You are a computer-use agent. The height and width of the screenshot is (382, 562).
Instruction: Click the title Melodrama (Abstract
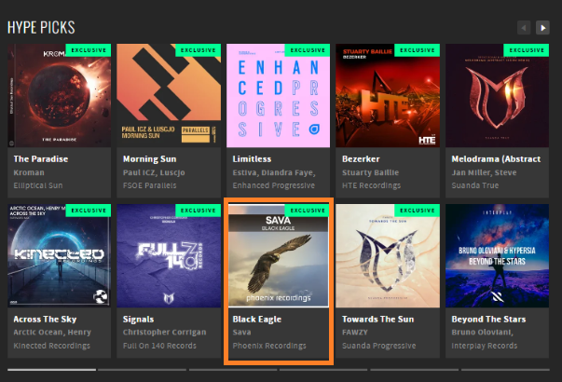click(x=496, y=158)
